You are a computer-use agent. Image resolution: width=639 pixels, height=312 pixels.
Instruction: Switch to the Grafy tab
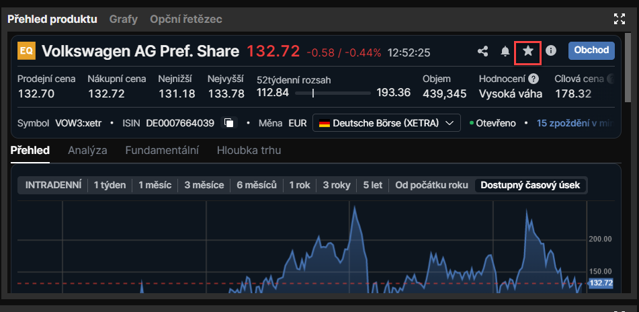[124, 19]
